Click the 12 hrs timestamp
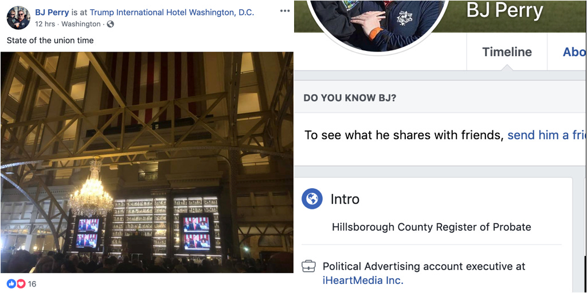This screenshot has width=587, height=293. click(45, 24)
